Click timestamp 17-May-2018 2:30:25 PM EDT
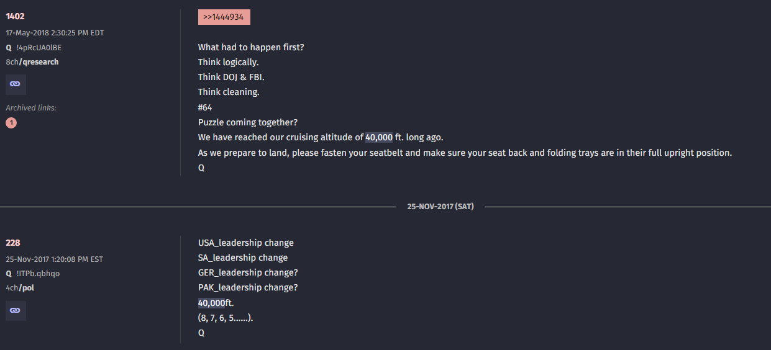The width and height of the screenshot is (771, 350). pos(55,32)
